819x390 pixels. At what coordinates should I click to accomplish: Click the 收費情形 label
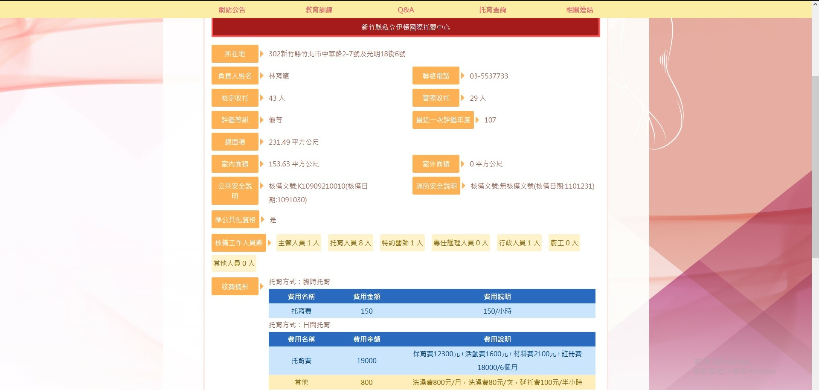point(235,287)
